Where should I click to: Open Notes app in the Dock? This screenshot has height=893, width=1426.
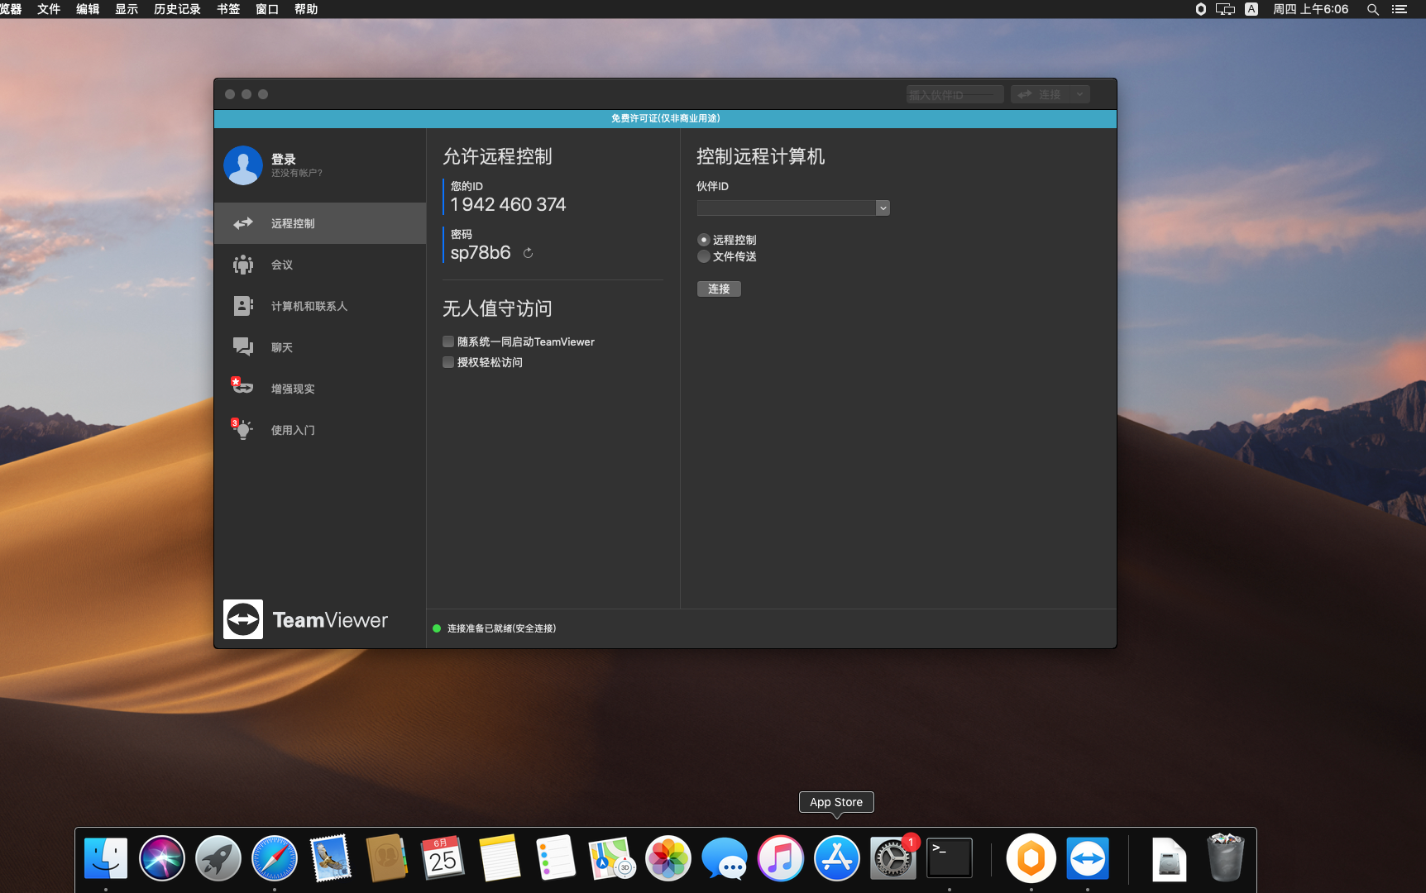click(x=500, y=858)
